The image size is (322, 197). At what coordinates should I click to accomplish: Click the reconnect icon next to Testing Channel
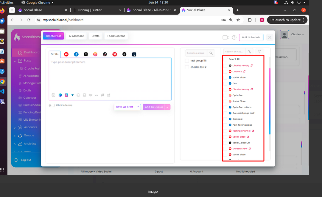(253, 131)
